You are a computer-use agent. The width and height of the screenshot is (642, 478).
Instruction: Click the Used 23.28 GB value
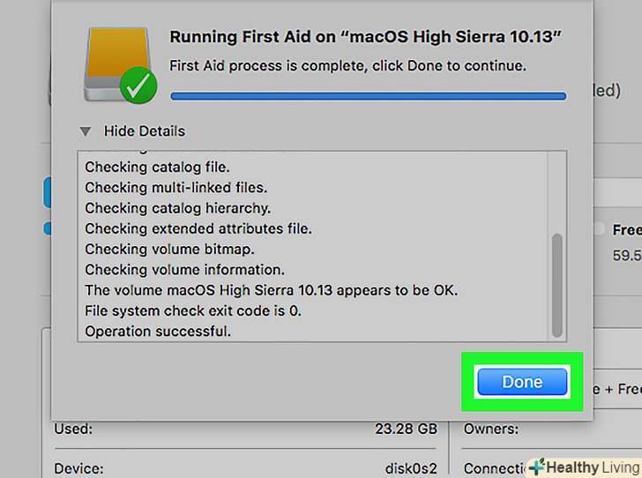tap(407, 429)
